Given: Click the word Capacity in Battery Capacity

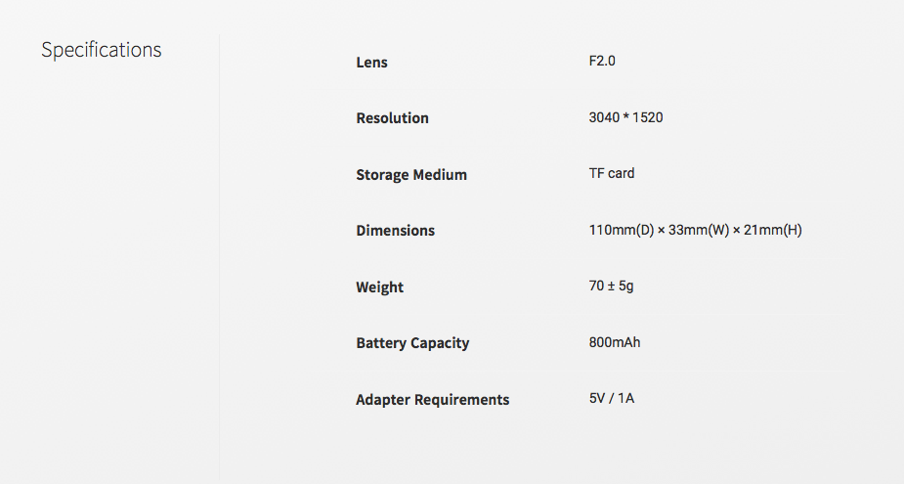Looking at the screenshot, I should point(440,343).
